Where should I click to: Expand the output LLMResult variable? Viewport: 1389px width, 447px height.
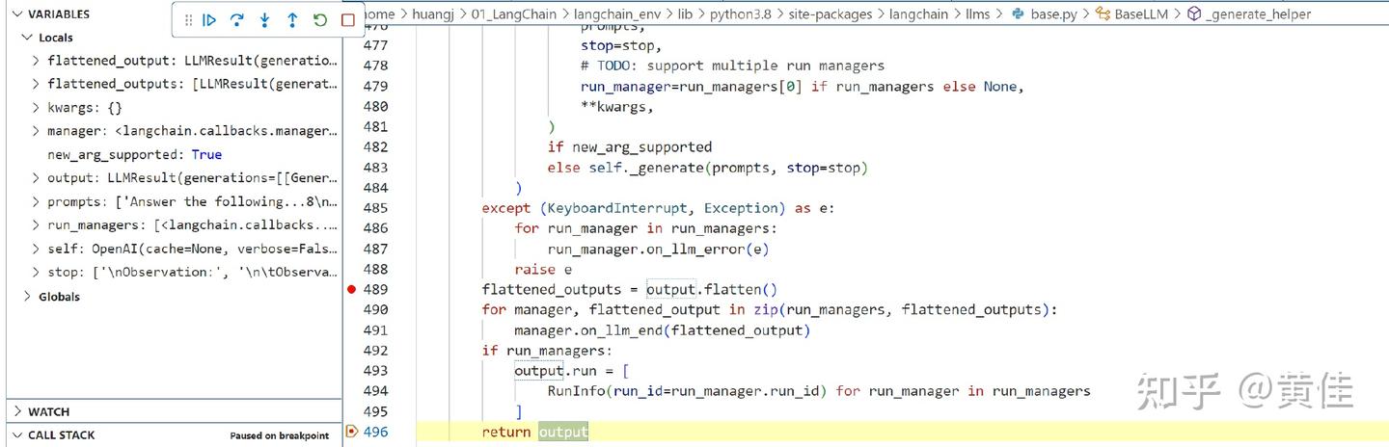pyautogui.click(x=36, y=178)
